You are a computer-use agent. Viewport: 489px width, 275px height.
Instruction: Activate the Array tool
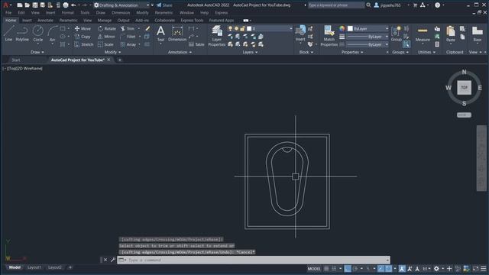click(x=128, y=44)
